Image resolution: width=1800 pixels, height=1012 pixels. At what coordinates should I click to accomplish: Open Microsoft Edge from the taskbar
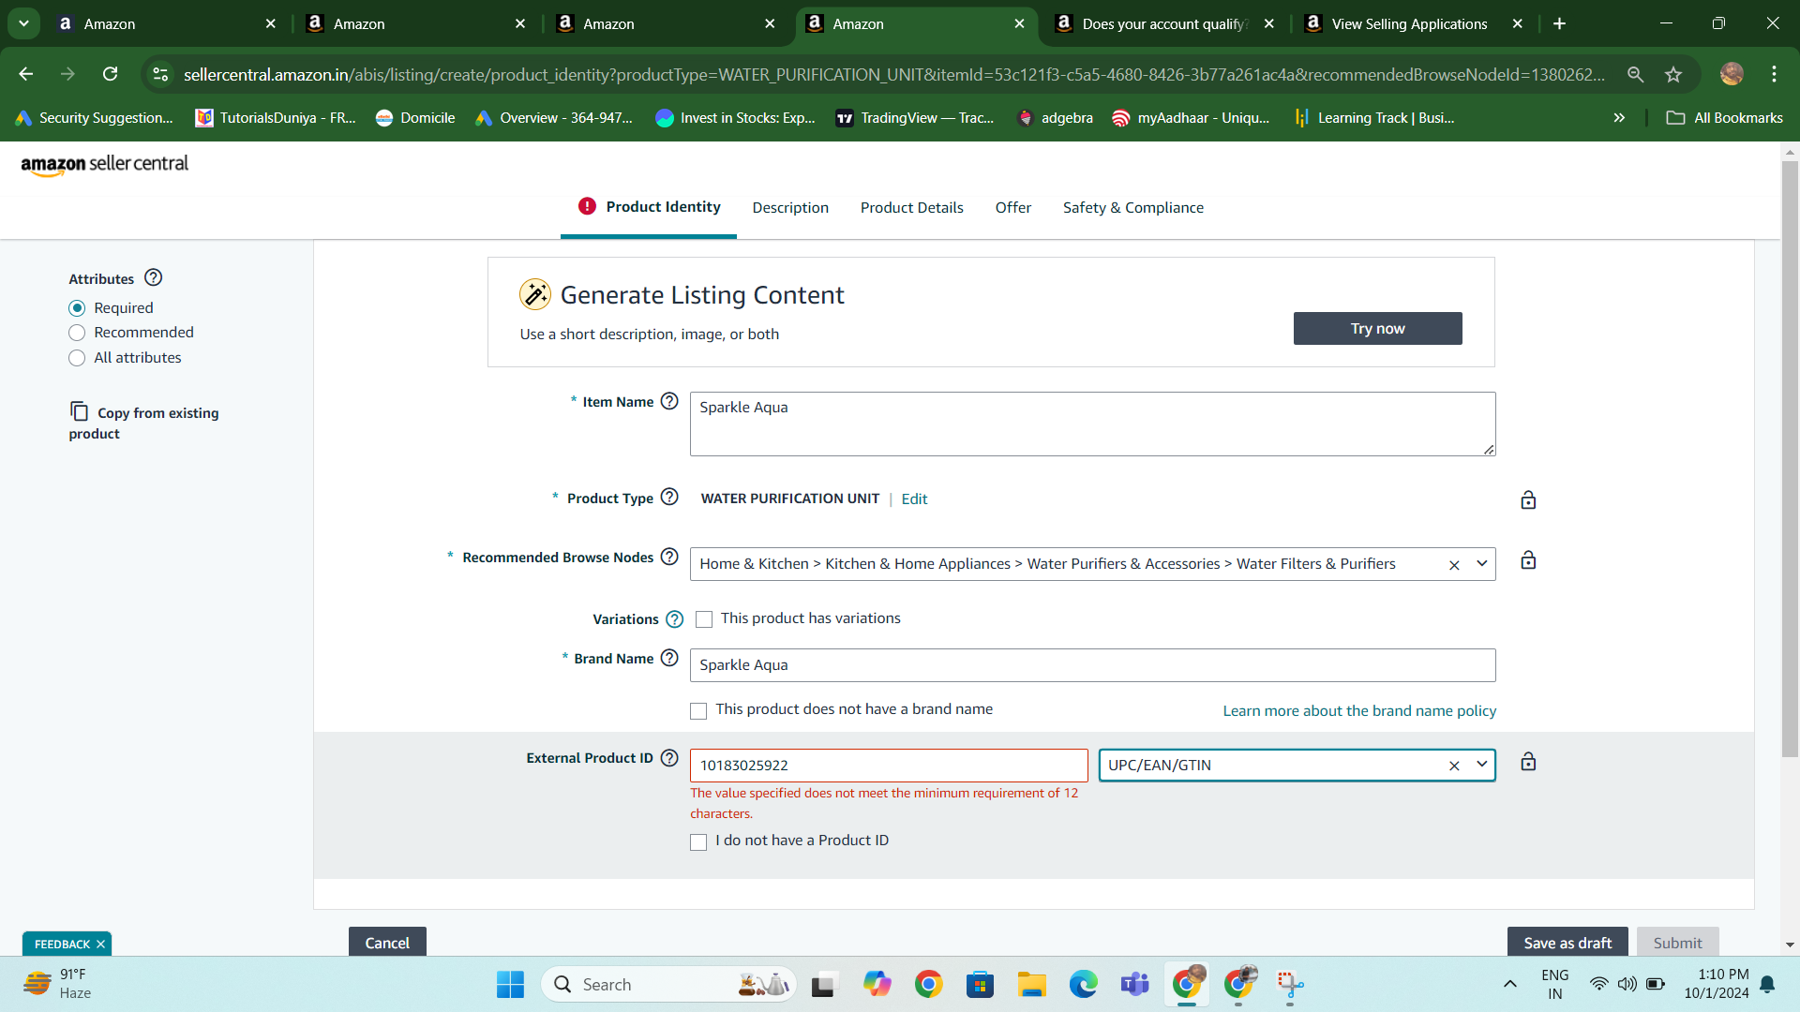coord(1083,984)
